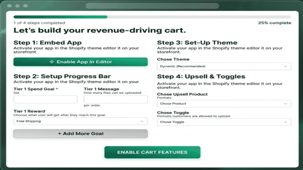Click the browser address bar at top

pyautogui.click(x=152, y=6)
